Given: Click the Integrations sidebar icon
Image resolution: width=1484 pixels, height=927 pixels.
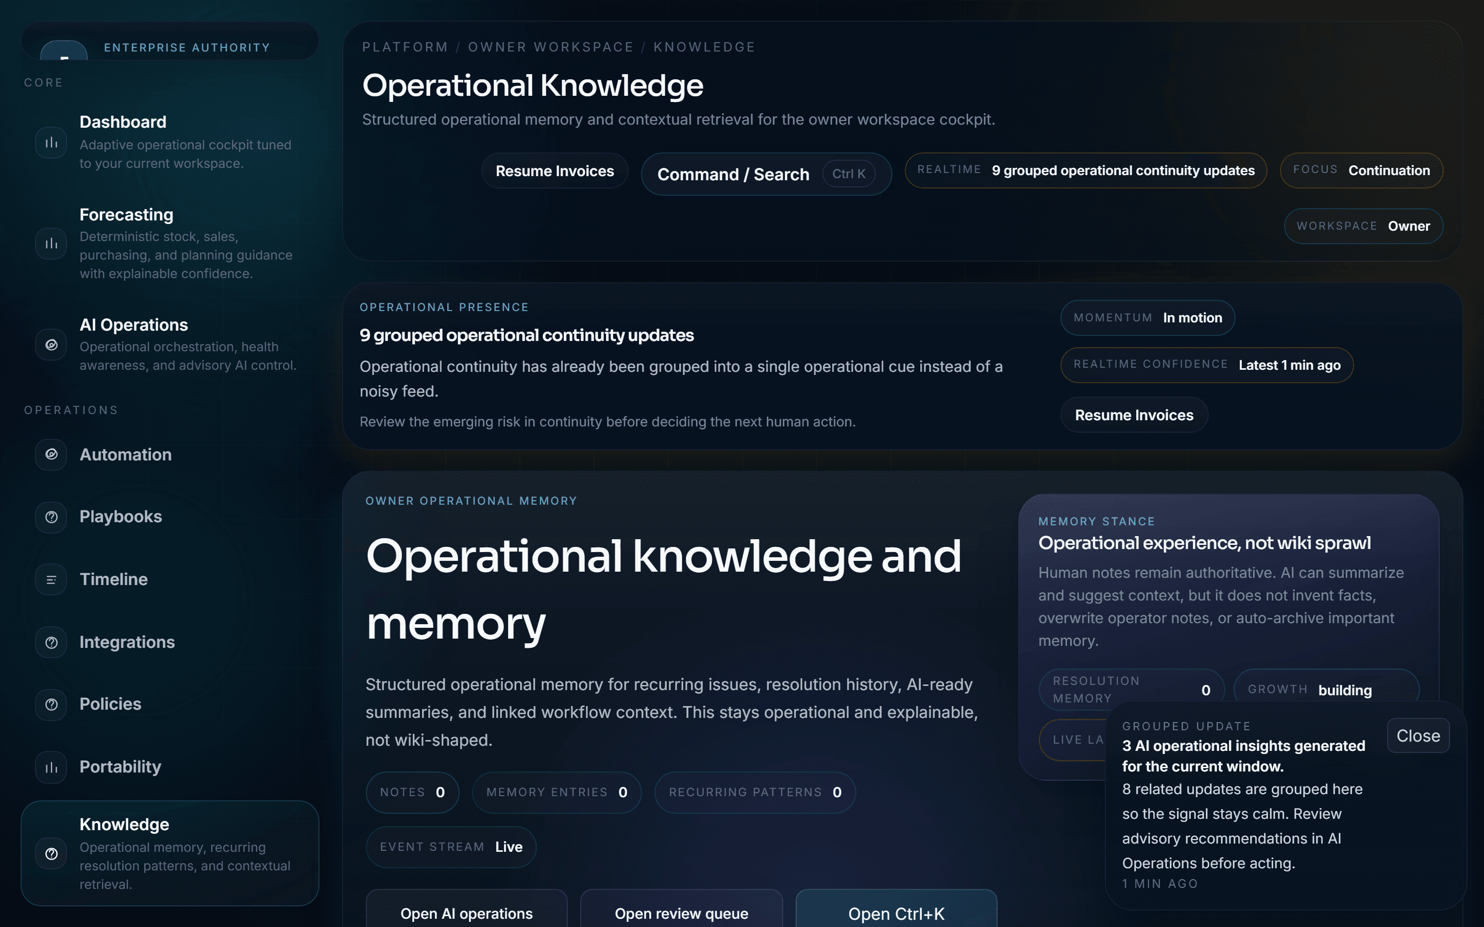Looking at the screenshot, I should [x=51, y=642].
